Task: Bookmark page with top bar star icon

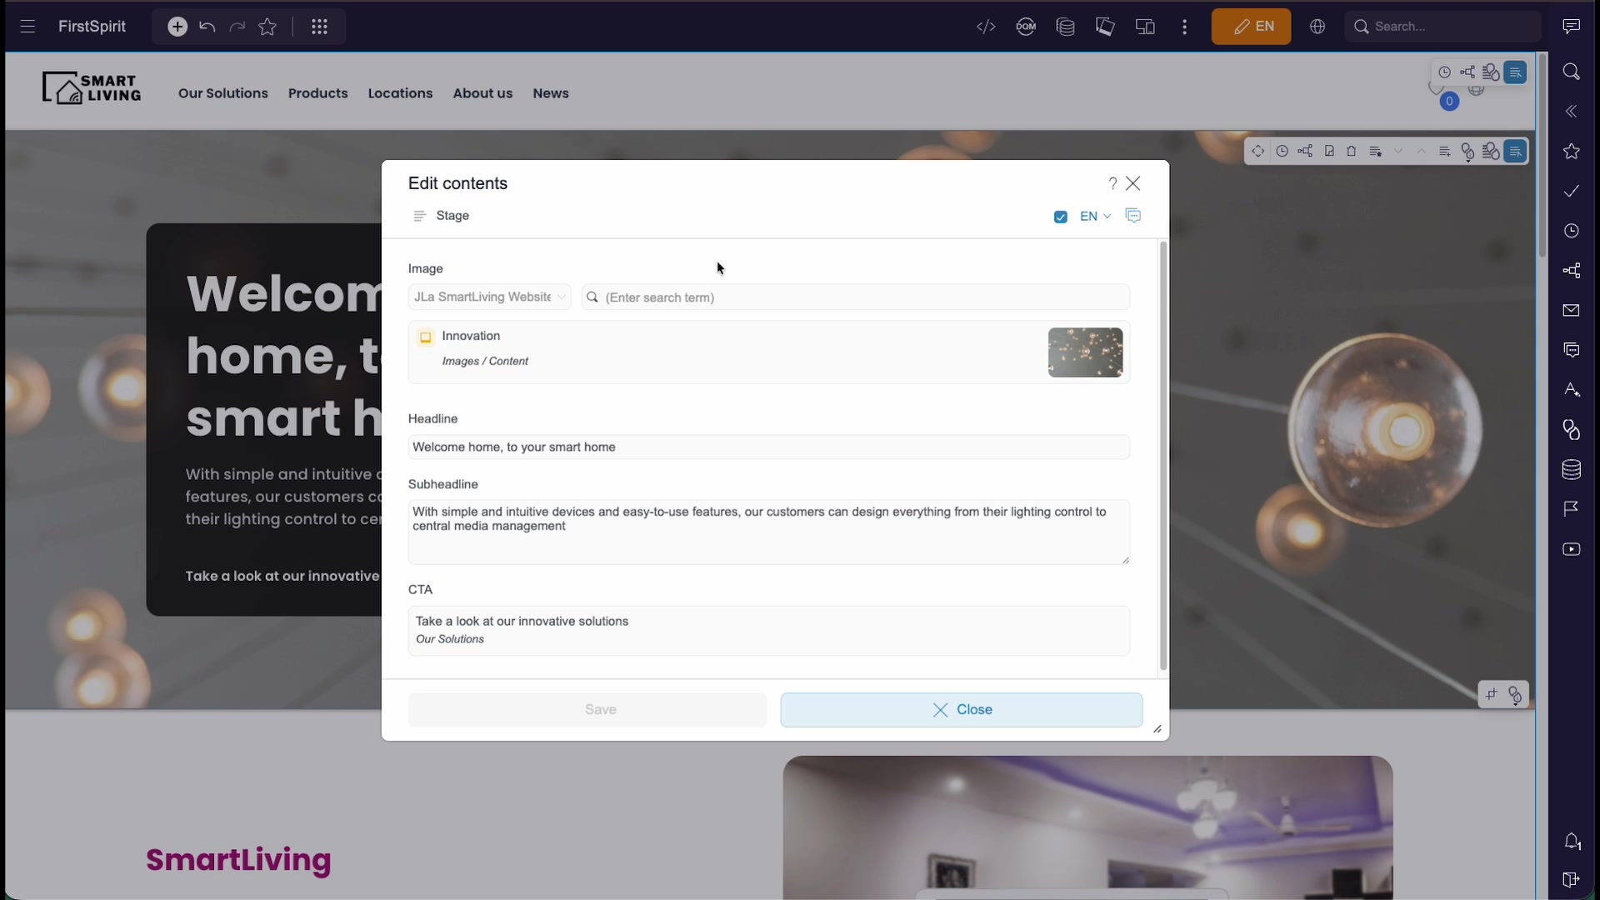Action: click(x=267, y=27)
